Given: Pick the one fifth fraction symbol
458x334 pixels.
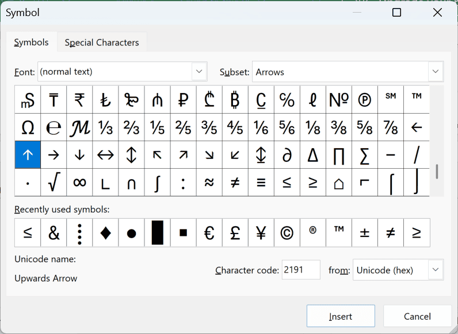Looking at the screenshot, I should tap(157, 127).
